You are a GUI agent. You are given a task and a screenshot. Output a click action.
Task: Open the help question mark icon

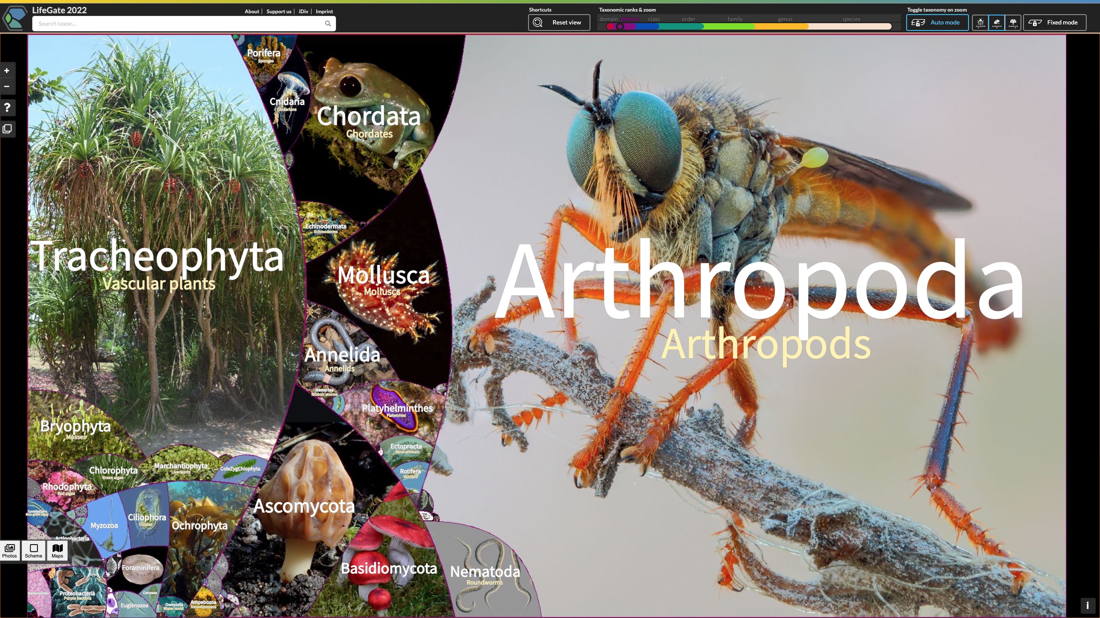tap(7, 107)
